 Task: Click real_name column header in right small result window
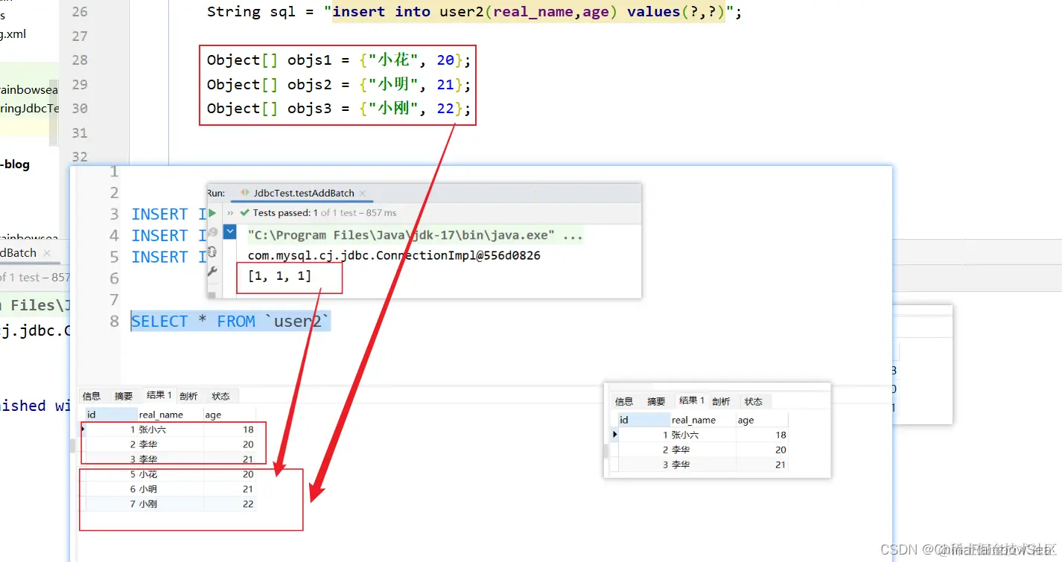point(703,420)
